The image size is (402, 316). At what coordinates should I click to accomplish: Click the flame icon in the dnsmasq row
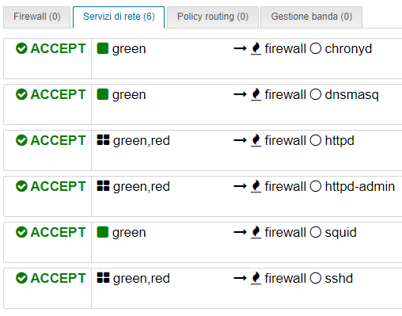point(256,94)
